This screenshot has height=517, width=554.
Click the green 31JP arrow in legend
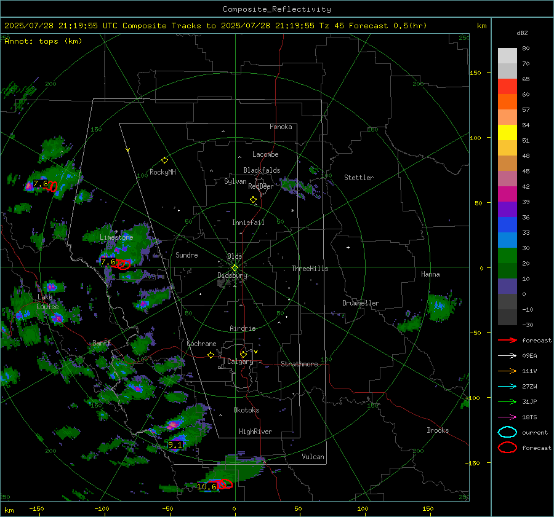point(507,401)
